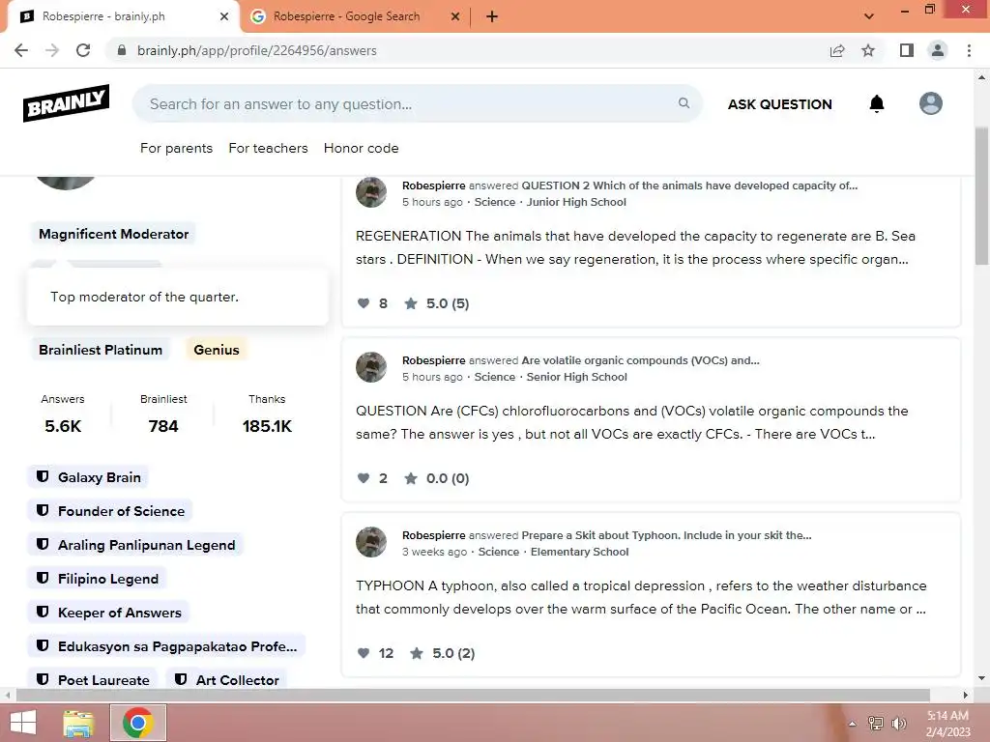The width and height of the screenshot is (990, 742).
Task: Open Chrome three-dot menu
Action: pyautogui.click(x=969, y=50)
